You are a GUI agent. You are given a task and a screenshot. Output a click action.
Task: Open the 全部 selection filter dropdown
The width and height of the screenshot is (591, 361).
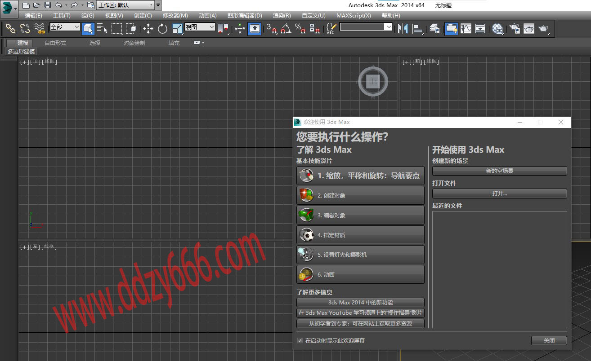point(65,27)
